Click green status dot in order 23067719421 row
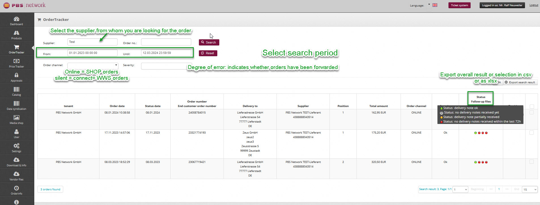 pyautogui.click(x=475, y=162)
